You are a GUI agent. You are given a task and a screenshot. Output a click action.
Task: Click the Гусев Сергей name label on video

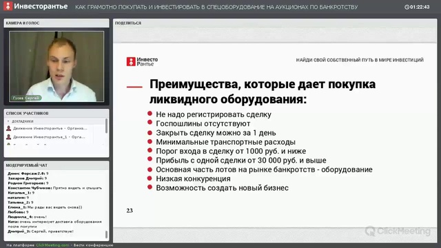[26, 98]
